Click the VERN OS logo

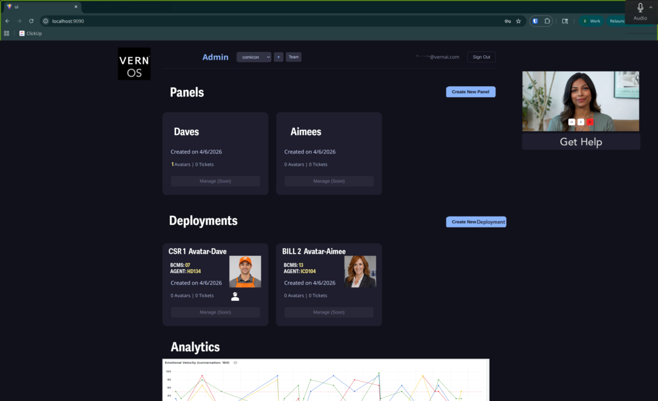134,64
